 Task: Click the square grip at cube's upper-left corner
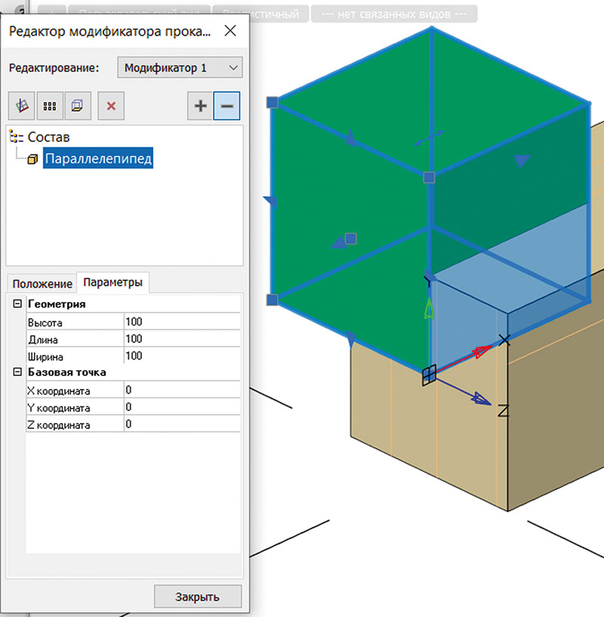[x=273, y=102]
